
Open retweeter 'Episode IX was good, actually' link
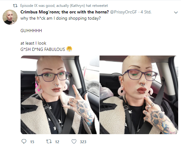(53, 6)
